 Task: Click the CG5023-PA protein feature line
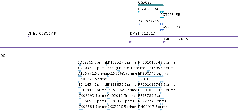click(151, 24)
